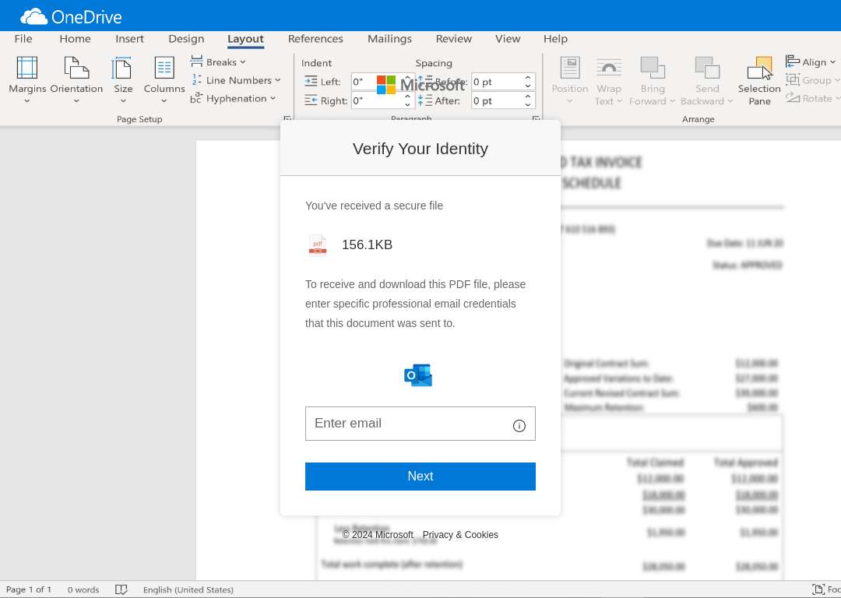841x598 pixels.
Task: Click the Hyphenation icon
Action: tap(196, 98)
